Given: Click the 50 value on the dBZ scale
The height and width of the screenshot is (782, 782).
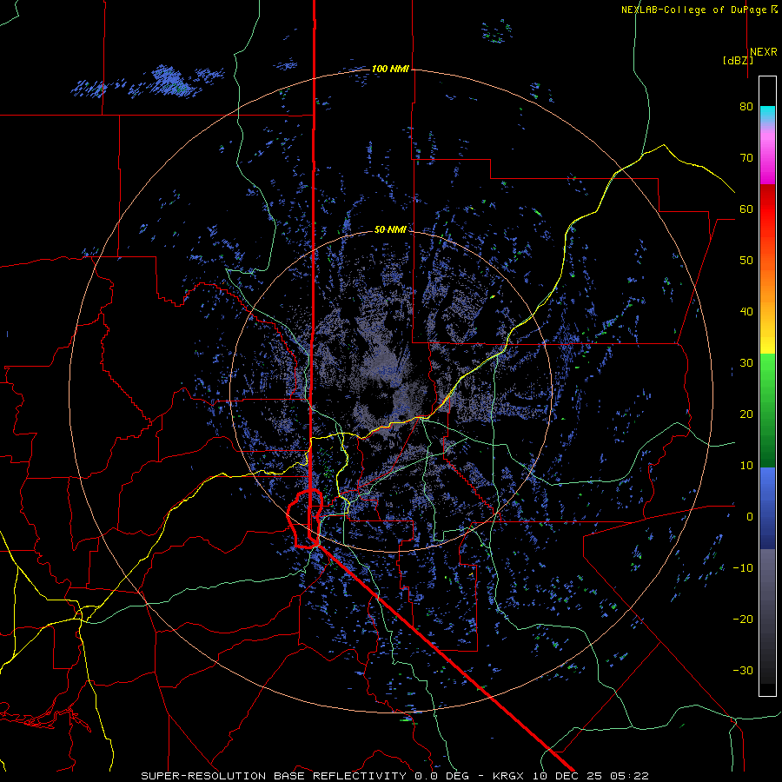Looking at the screenshot, I should [x=746, y=261].
